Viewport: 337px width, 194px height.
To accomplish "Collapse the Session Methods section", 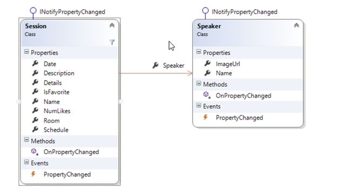I will (x=26, y=140).
